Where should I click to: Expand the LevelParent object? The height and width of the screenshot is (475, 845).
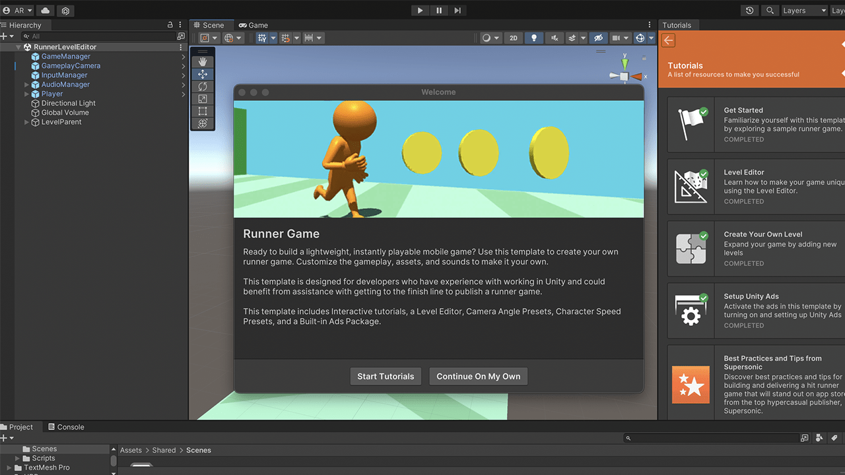click(27, 122)
